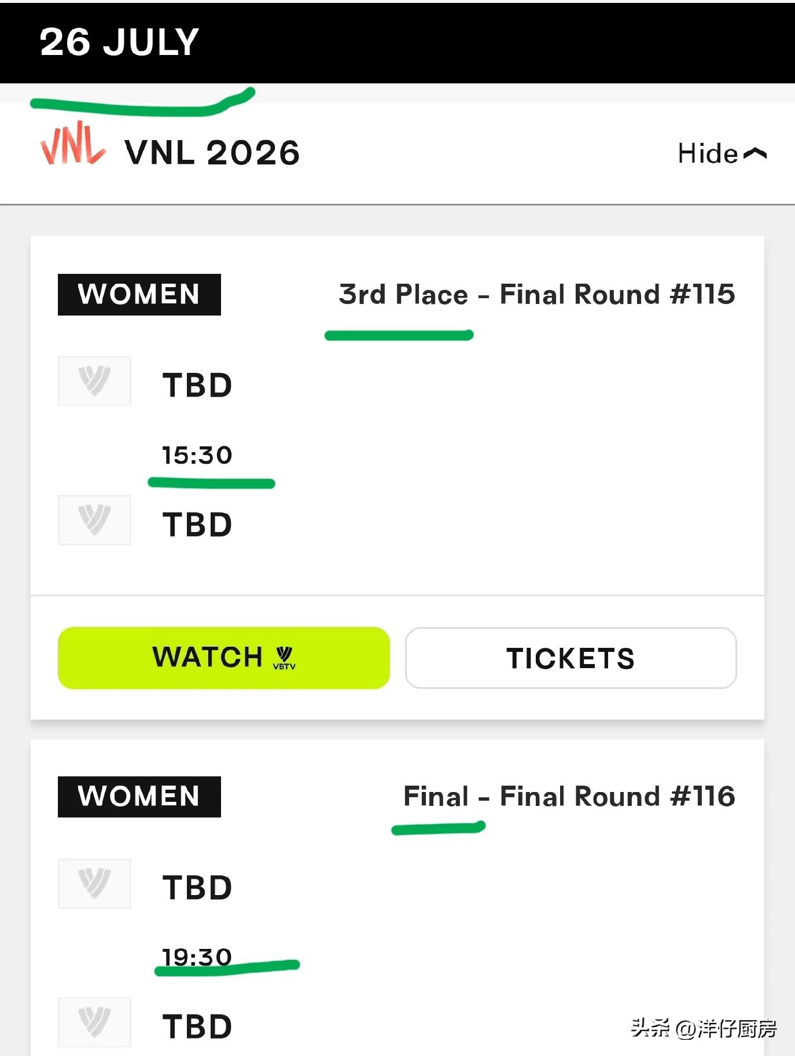The width and height of the screenshot is (795, 1056).
Task: Click the VBTV logo icon in Watch button
Action: point(284,659)
